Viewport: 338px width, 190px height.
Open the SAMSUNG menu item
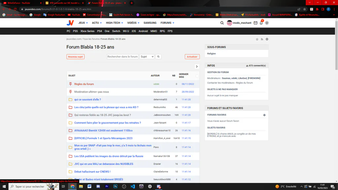150,23
